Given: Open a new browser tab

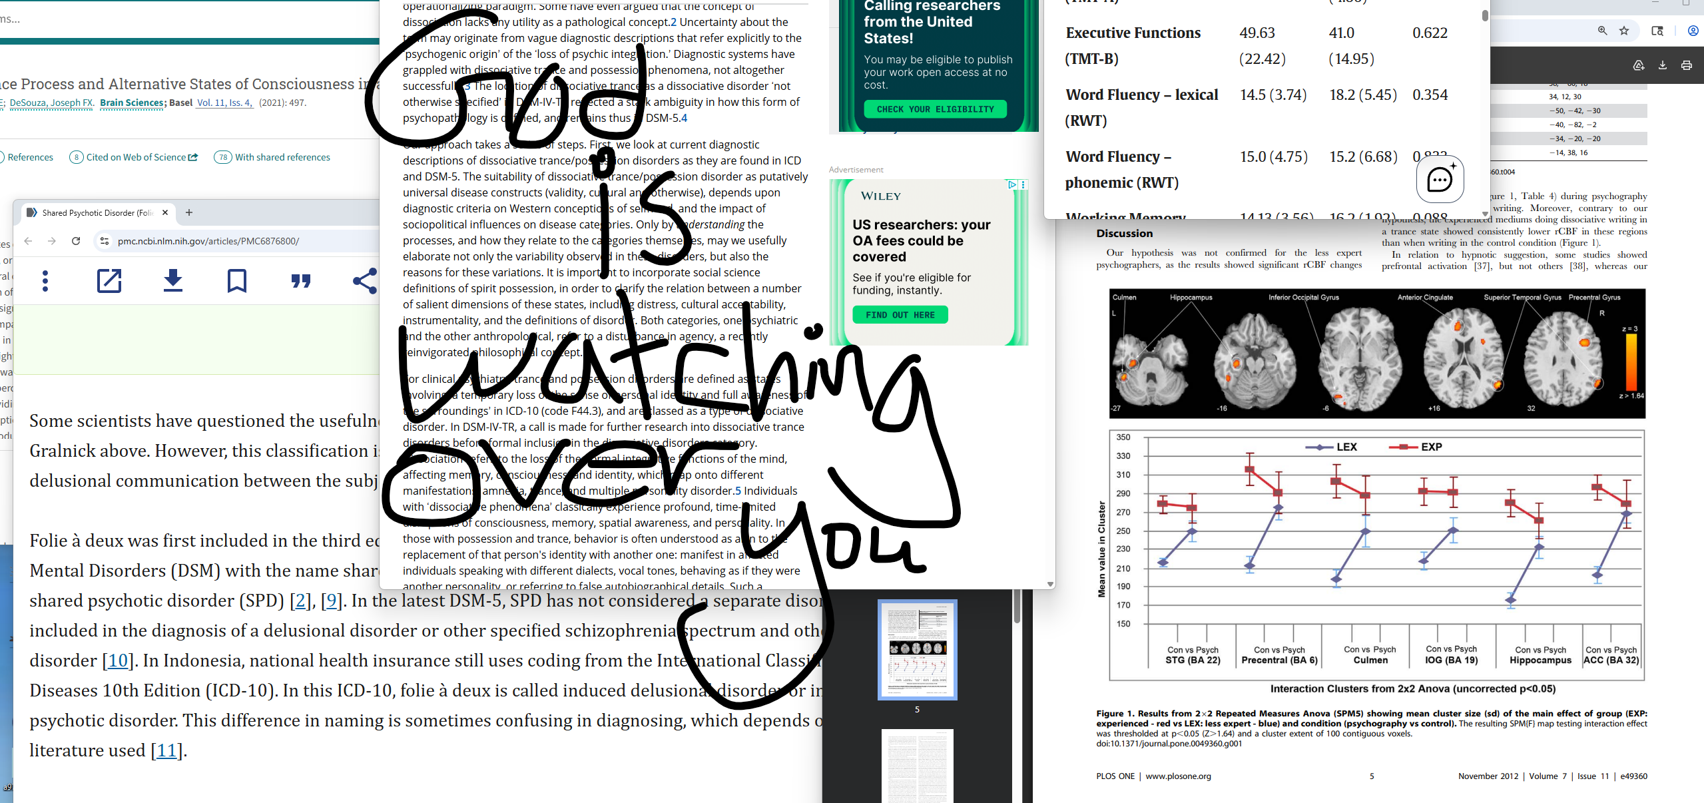Looking at the screenshot, I should point(189,212).
